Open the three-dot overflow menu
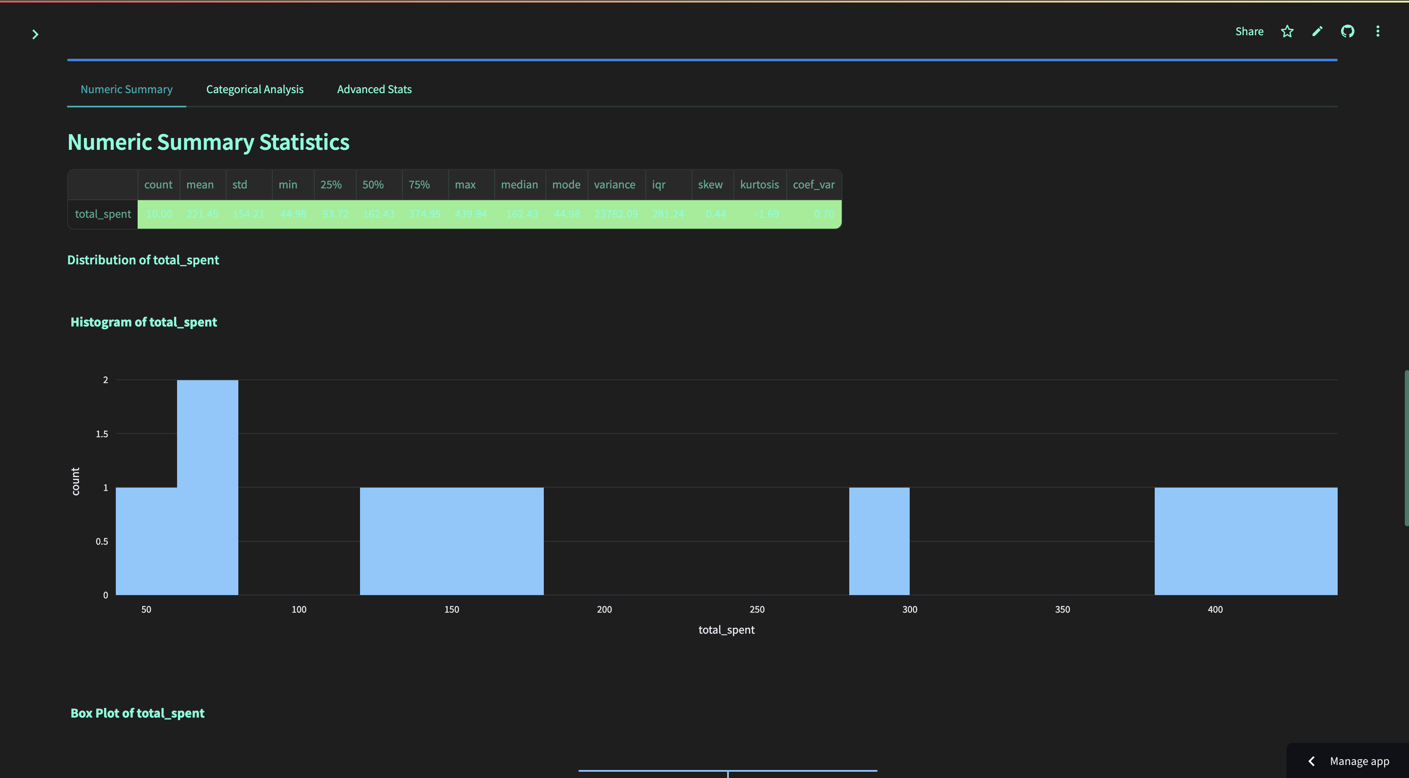 pyautogui.click(x=1377, y=31)
